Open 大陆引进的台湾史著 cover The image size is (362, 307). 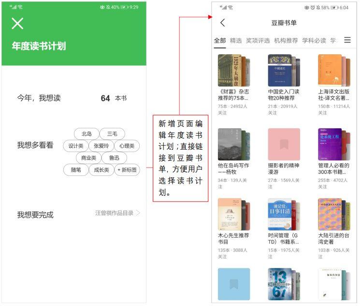click(334, 215)
